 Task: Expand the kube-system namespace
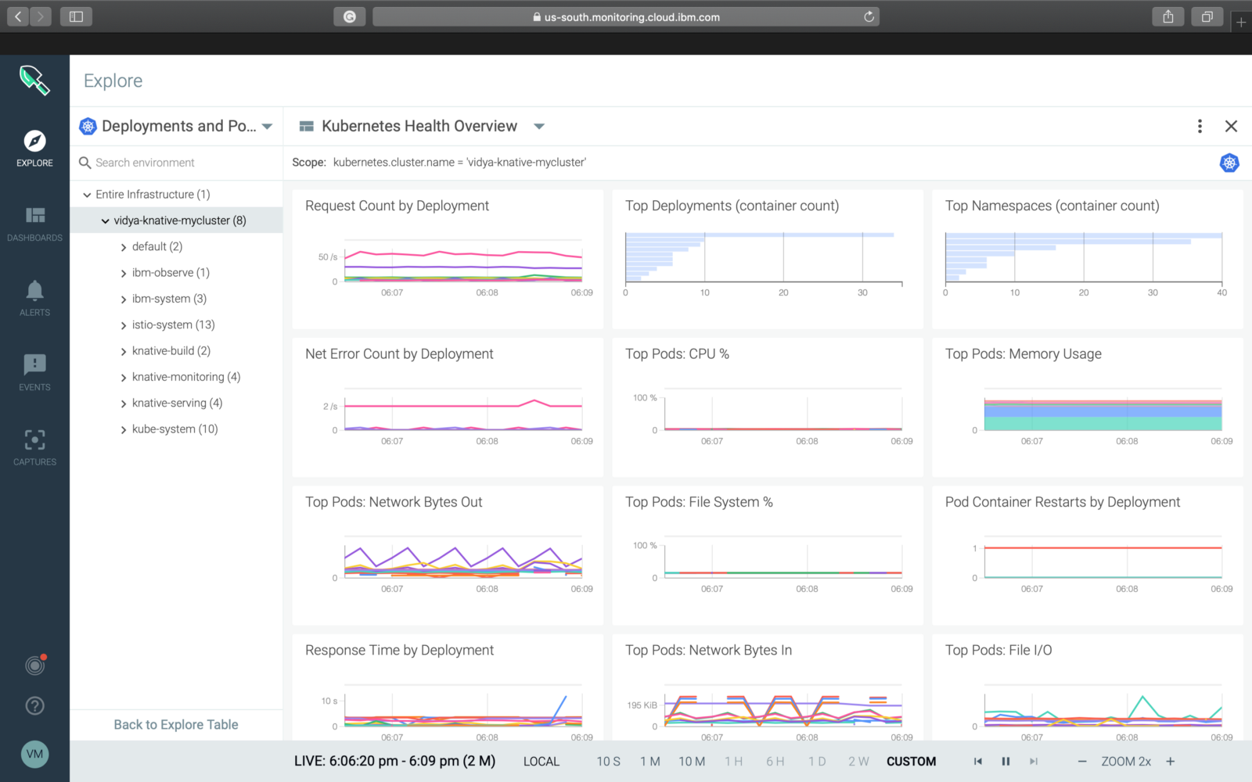tap(124, 429)
